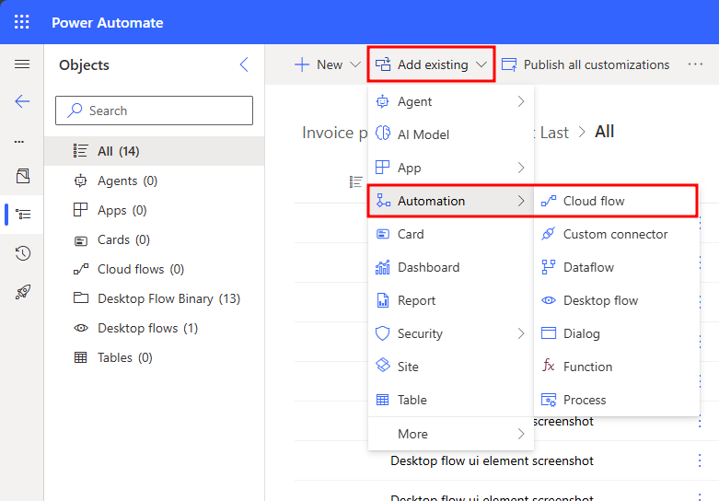The width and height of the screenshot is (719, 501).
Task: Select Cloud flow in Automation submenu
Action: pyautogui.click(x=616, y=201)
